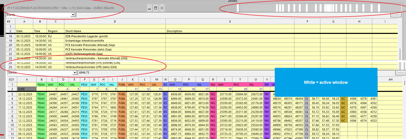Click Details button beside the Events formula bar
This screenshot has height=139, width=406.
pos(396,15)
